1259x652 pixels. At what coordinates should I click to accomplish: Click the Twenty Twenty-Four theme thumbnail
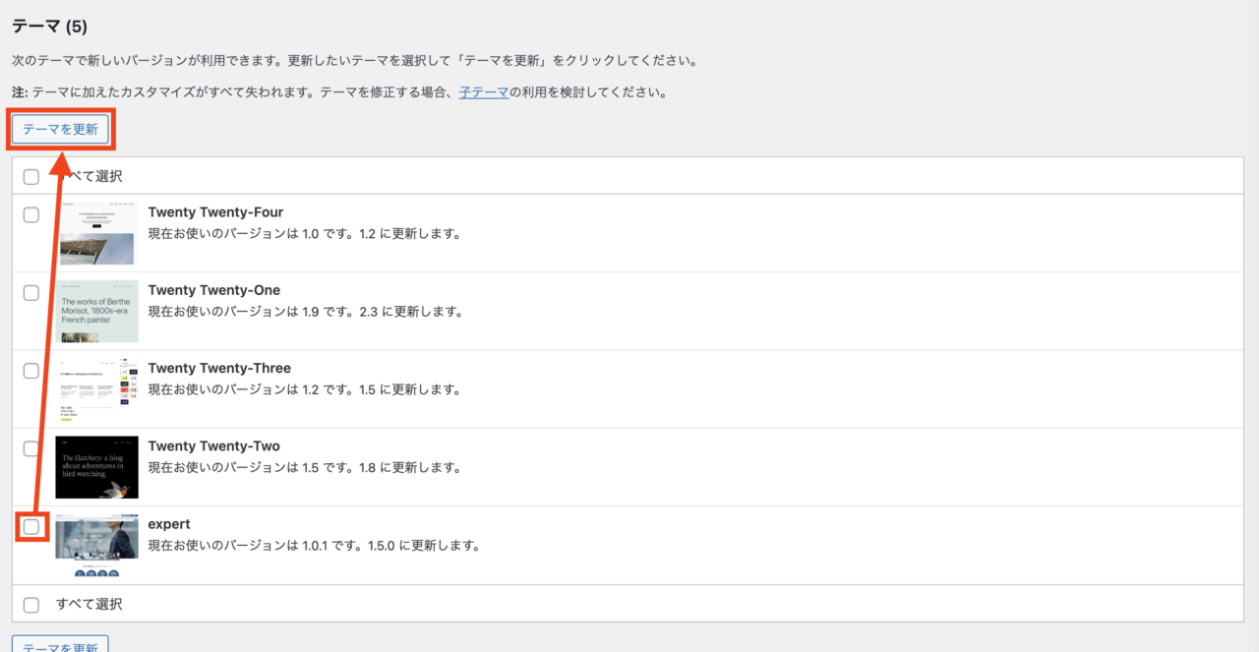point(96,233)
